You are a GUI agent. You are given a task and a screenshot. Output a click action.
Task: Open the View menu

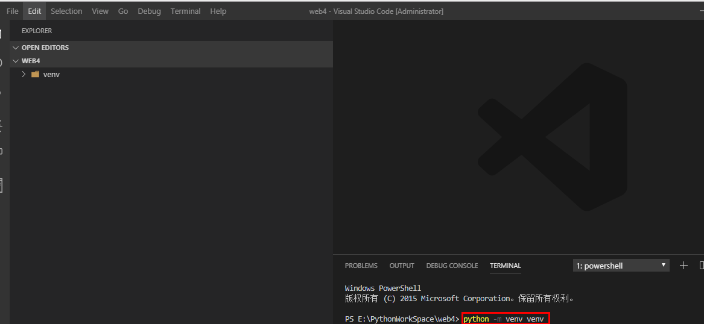click(100, 11)
